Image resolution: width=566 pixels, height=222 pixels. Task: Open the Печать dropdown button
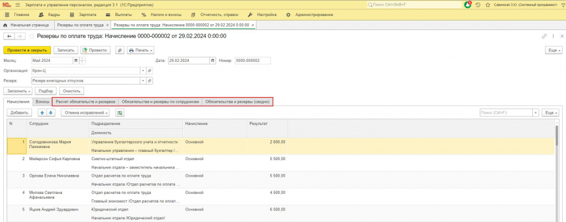141,50
